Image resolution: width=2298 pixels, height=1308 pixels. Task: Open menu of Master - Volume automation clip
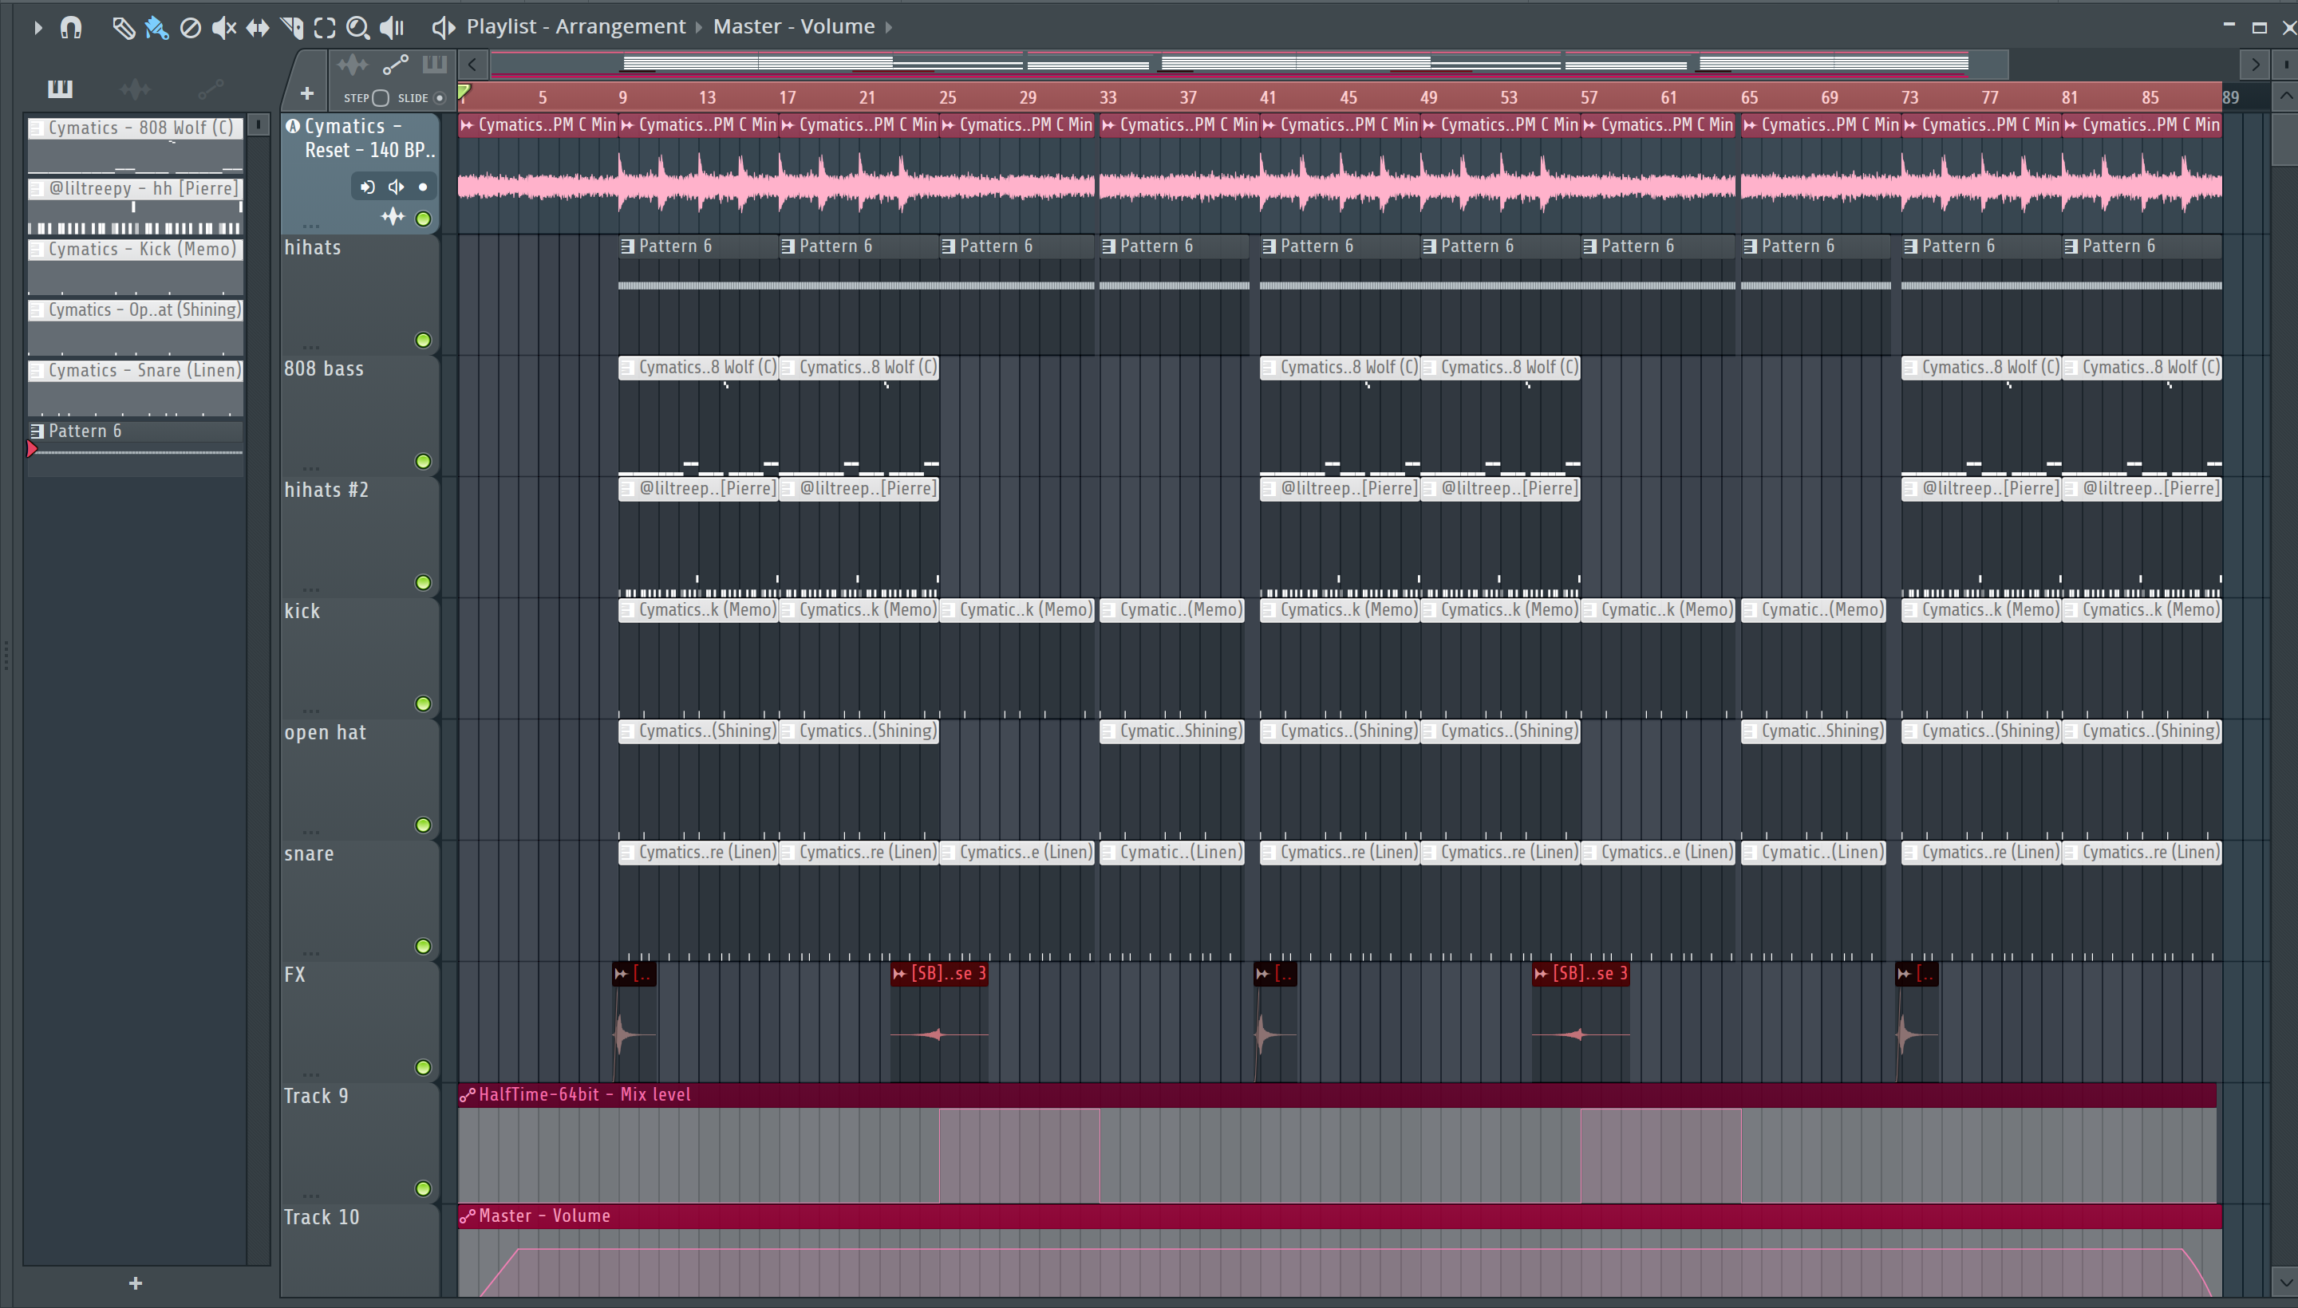pyautogui.click(x=468, y=1215)
